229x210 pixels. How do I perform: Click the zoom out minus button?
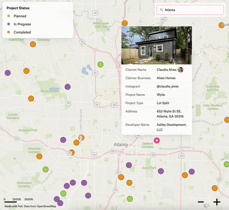pos(201,202)
